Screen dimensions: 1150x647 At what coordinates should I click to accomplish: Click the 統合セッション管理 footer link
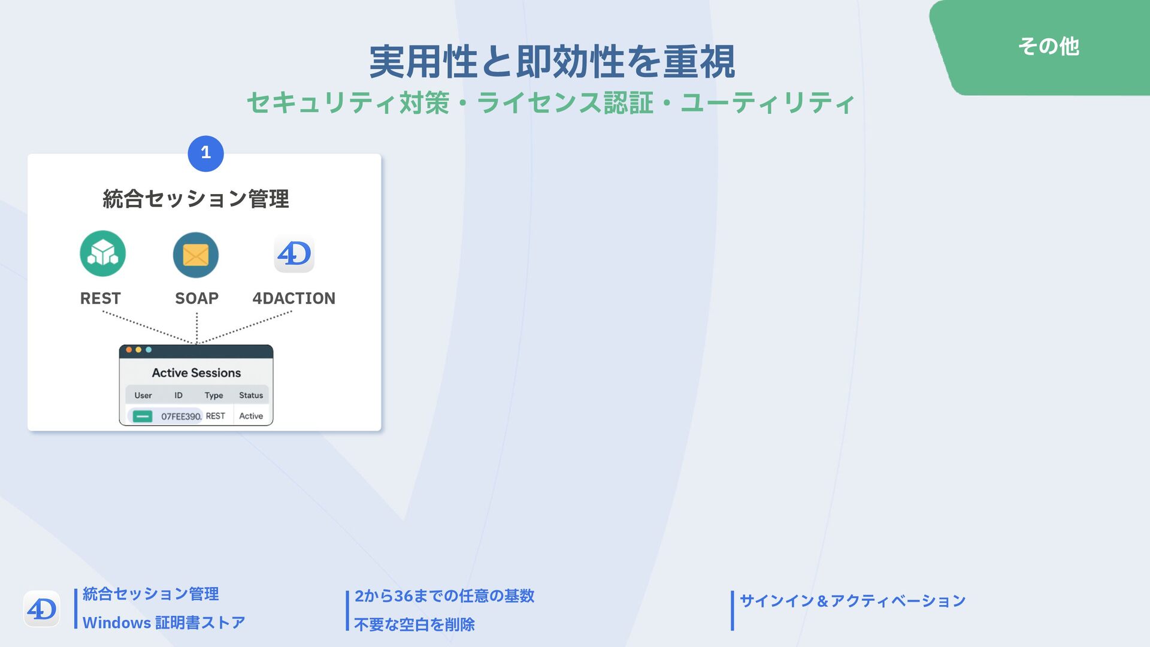pos(151,594)
